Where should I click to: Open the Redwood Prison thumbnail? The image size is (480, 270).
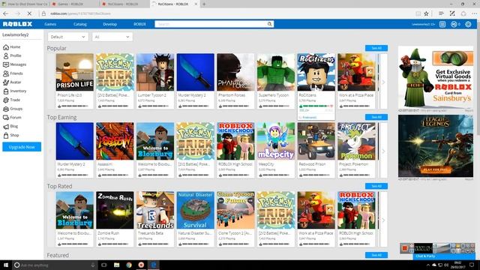click(316, 141)
